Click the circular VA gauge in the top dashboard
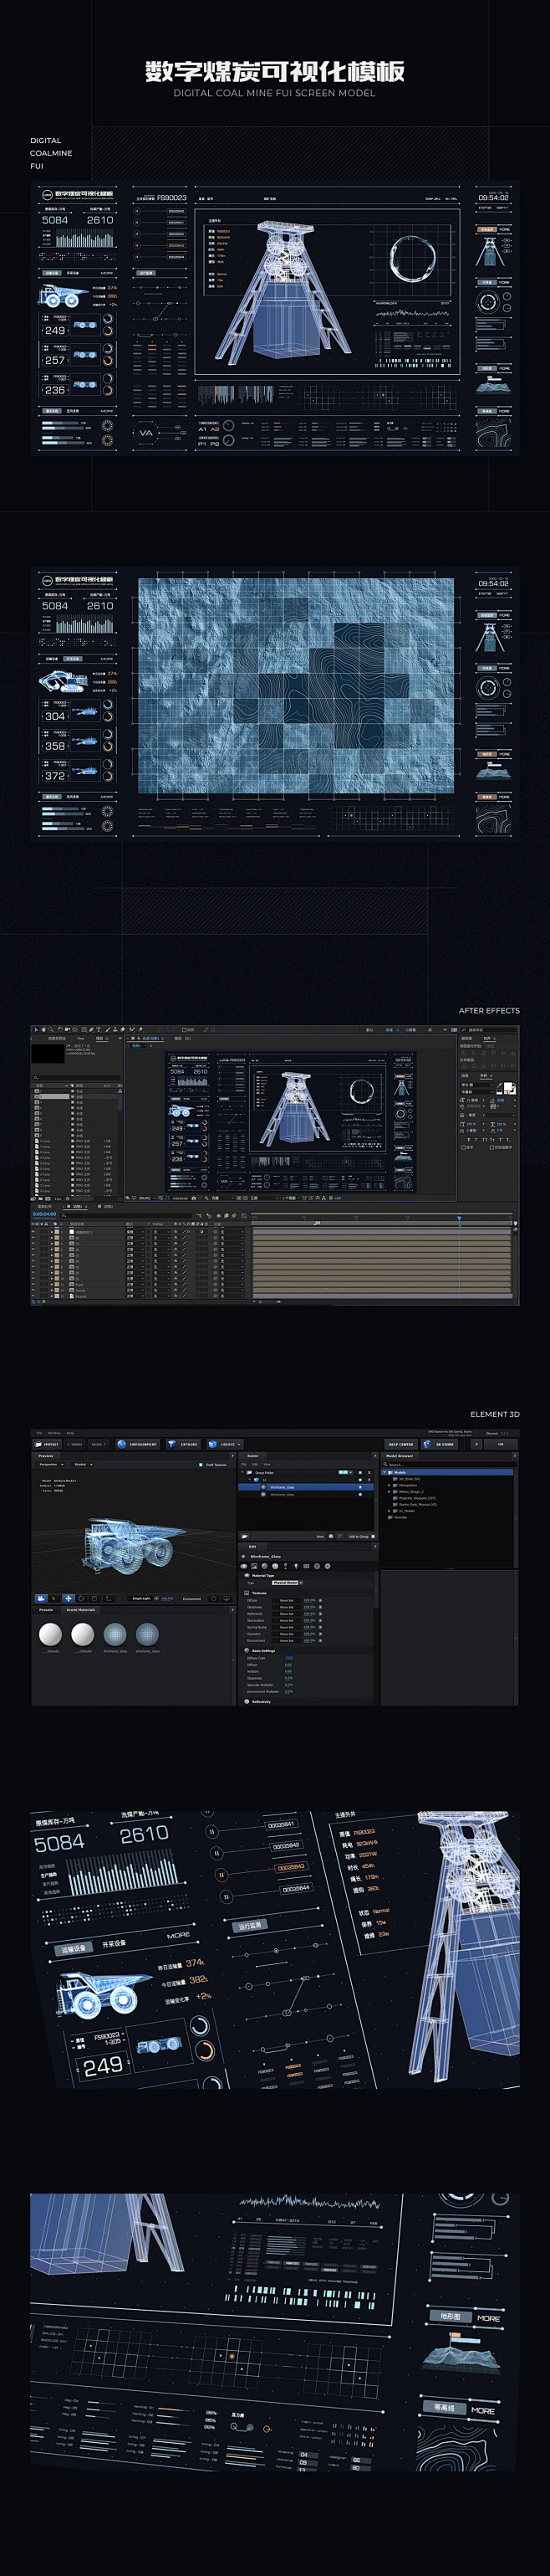This screenshot has width=550, height=2576. click(x=147, y=433)
